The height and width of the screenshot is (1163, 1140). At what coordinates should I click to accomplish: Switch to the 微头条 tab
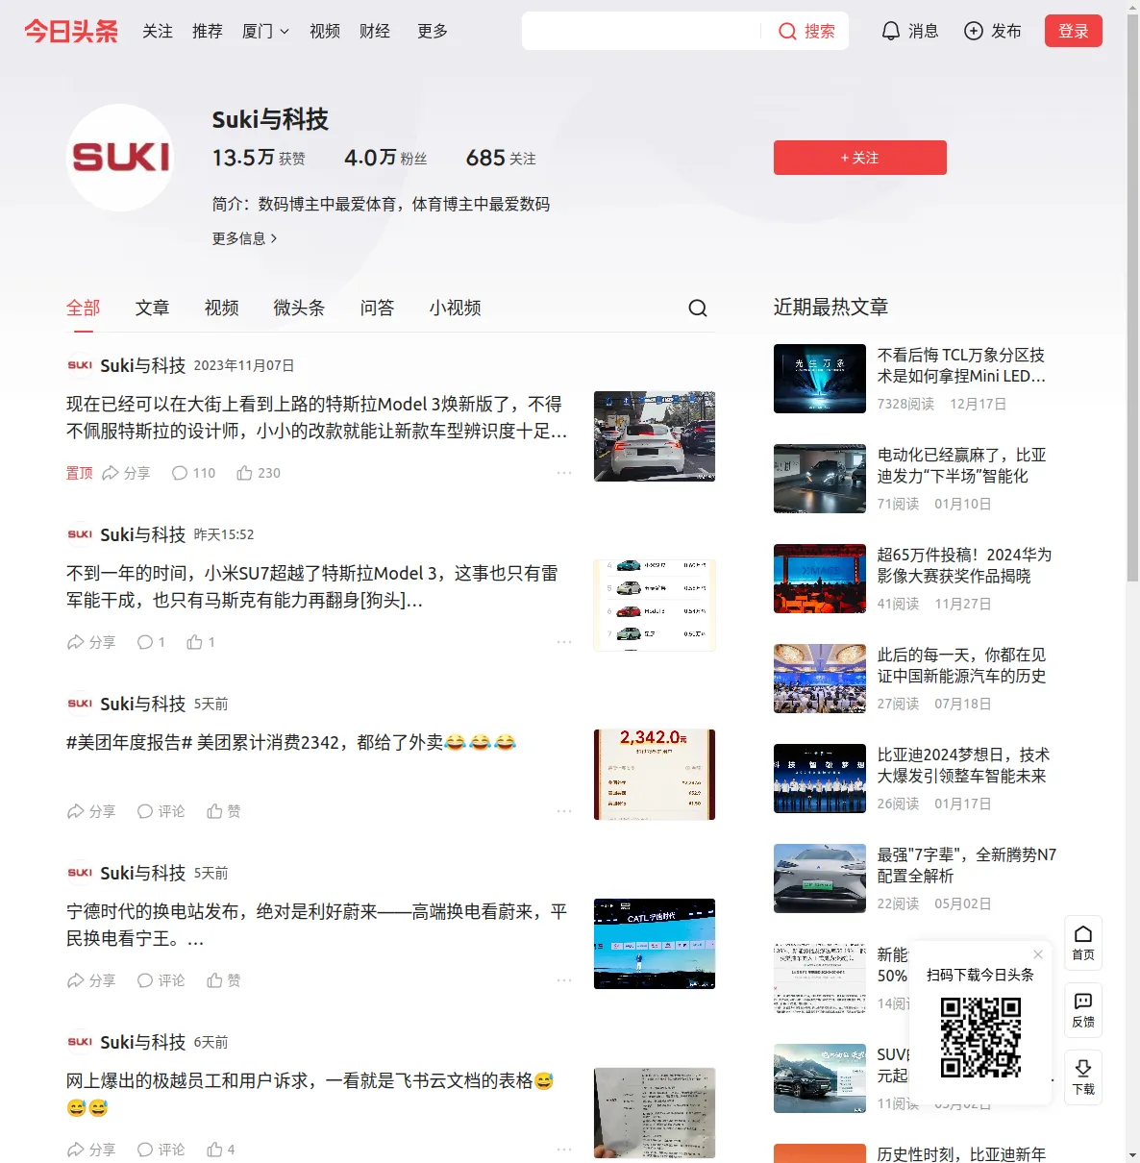click(300, 308)
